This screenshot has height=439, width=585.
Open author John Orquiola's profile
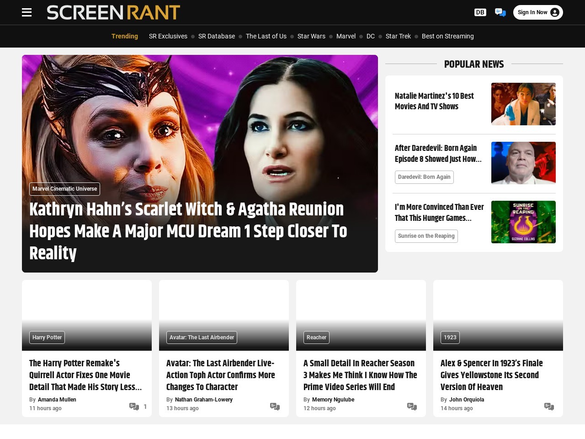tap(467, 400)
